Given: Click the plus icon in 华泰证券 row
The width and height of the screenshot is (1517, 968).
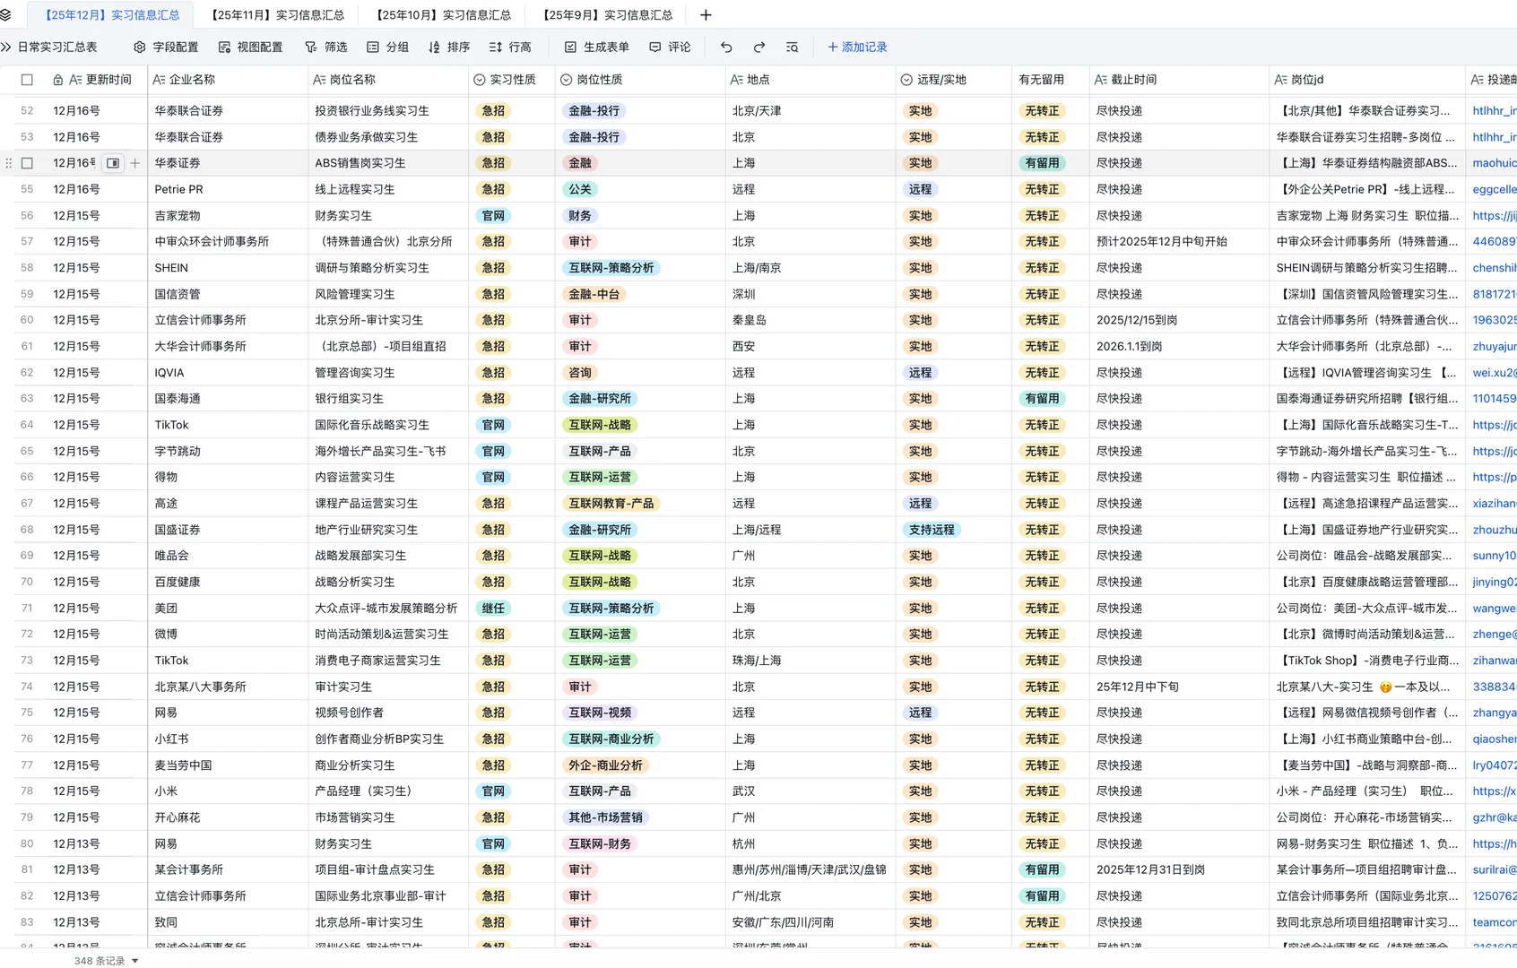Looking at the screenshot, I should [135, 163].
